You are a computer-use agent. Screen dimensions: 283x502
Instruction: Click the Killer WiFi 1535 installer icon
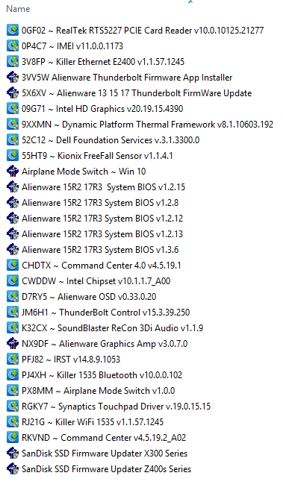click(13, 422)
